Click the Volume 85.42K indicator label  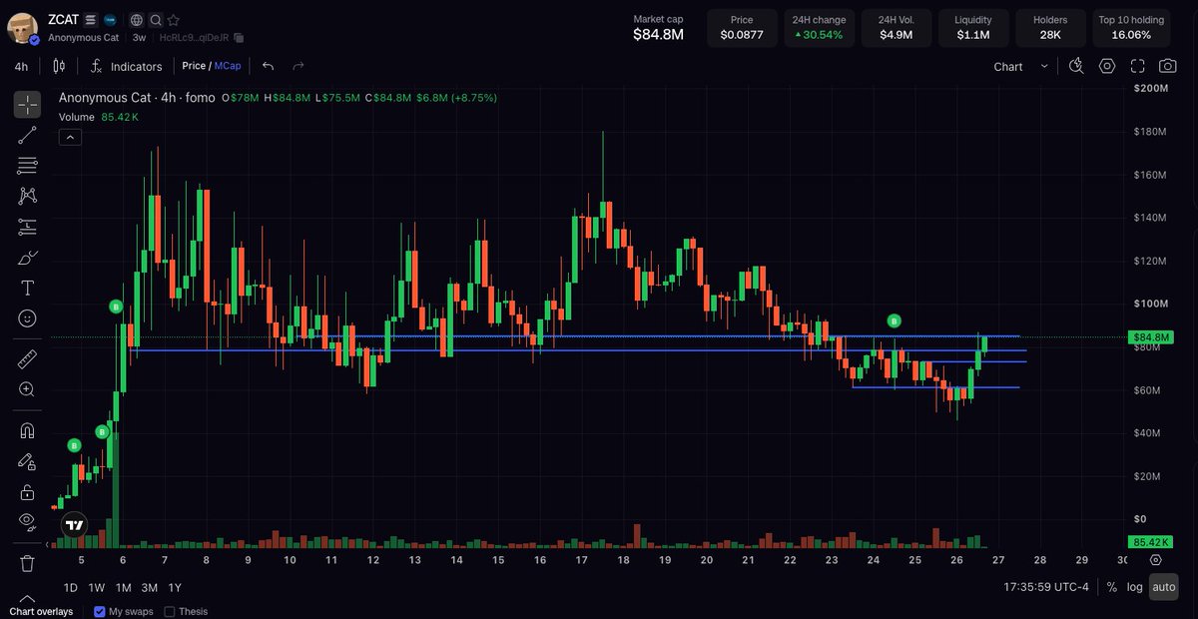[98, 117]
